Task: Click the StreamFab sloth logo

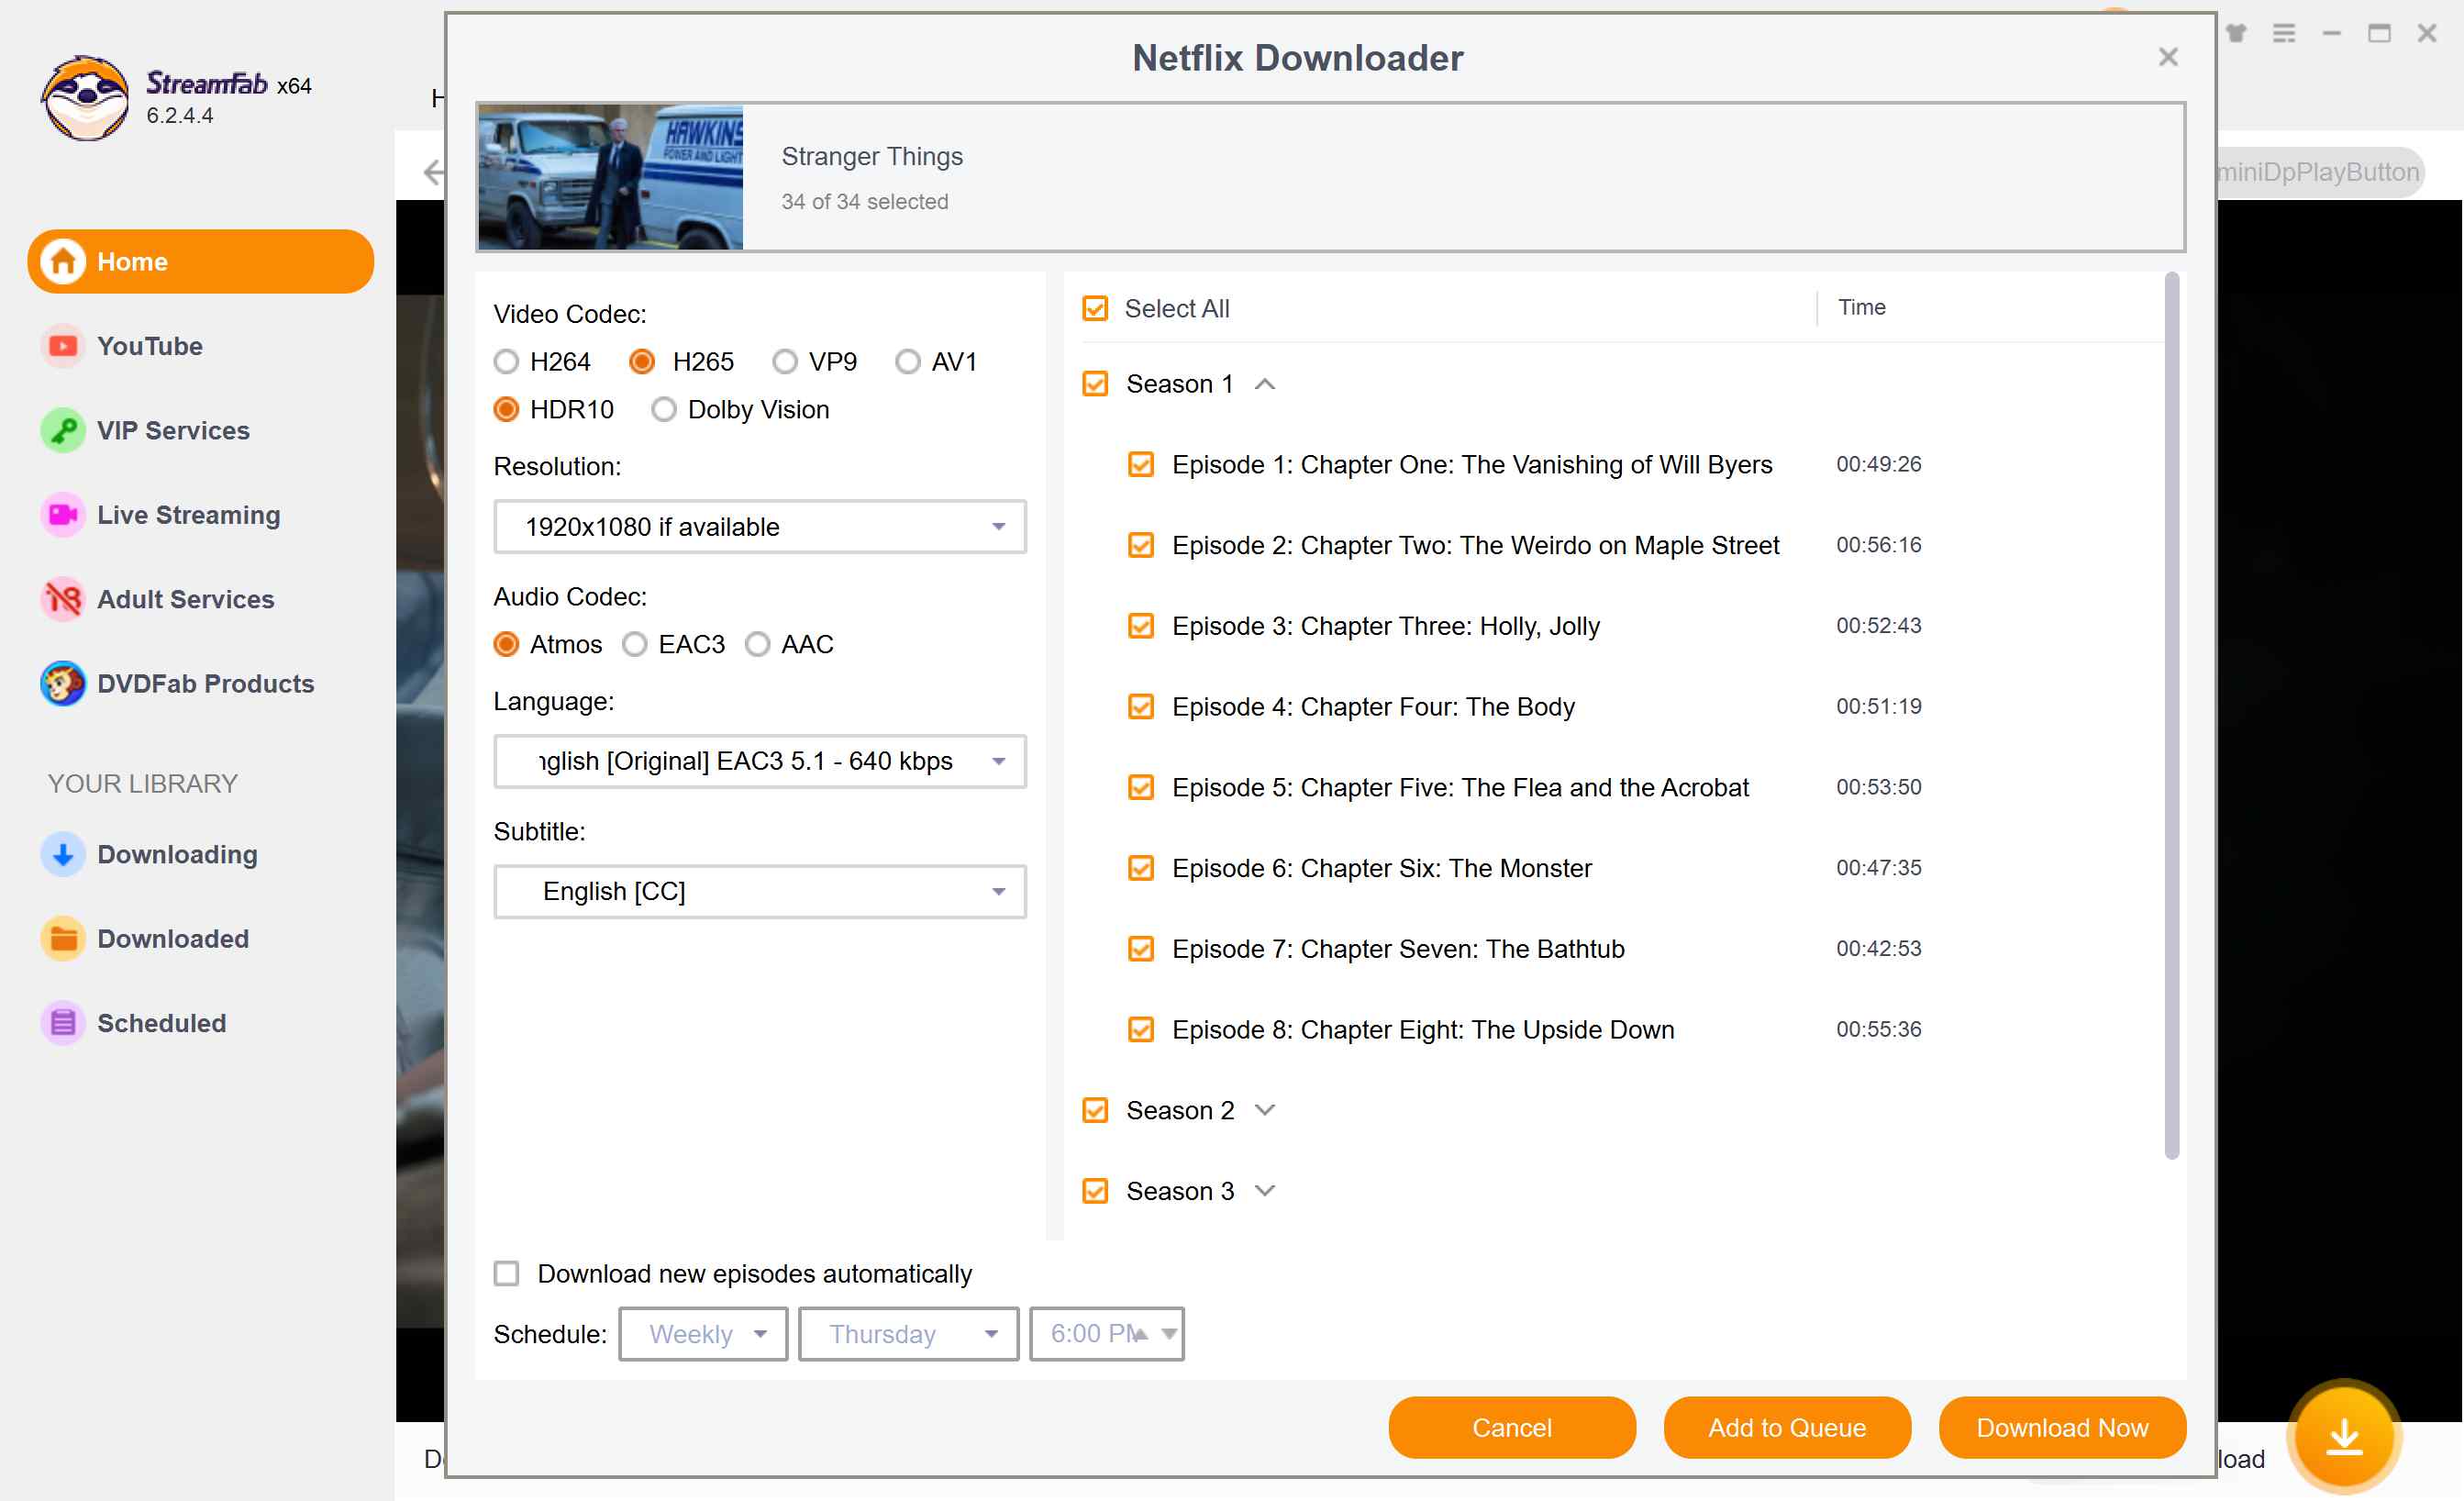Action: point(85,98)
